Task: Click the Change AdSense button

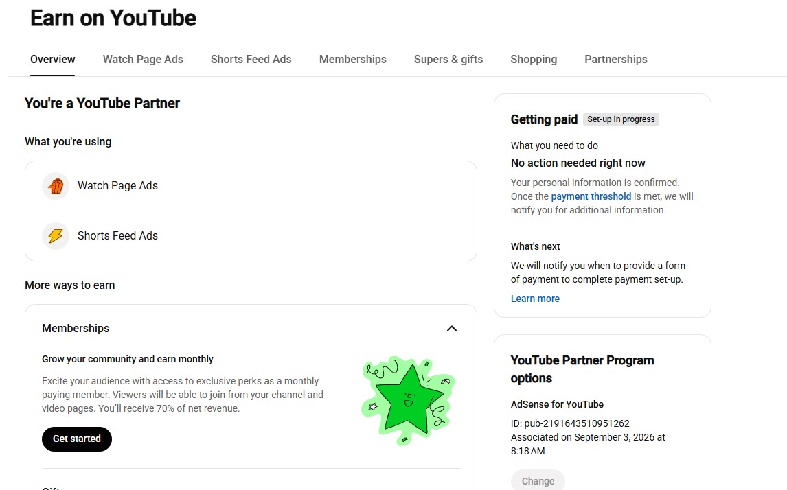Action: coord(538,480)
